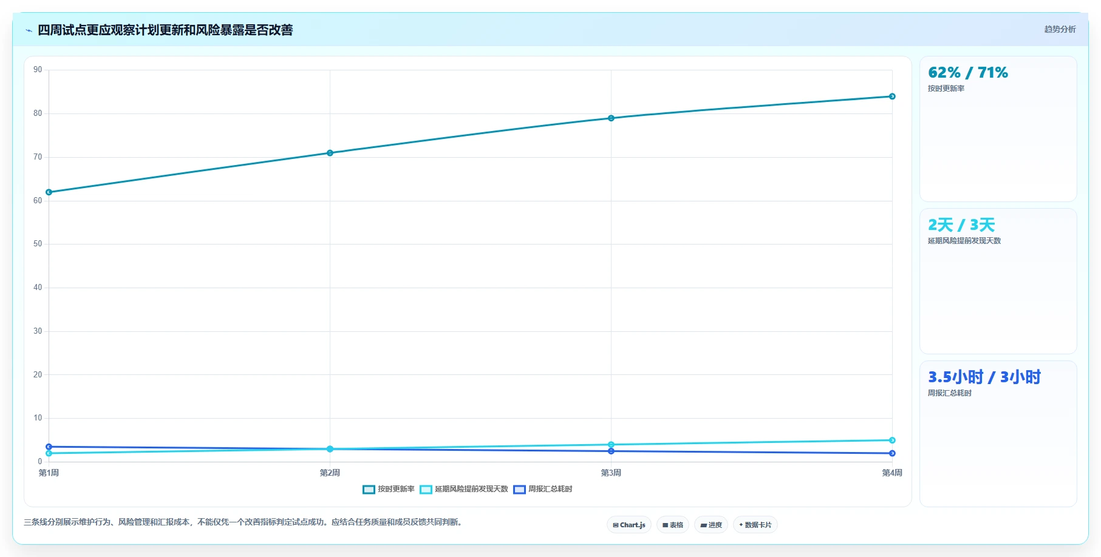
Task: Click the teal 按时更新率 legend swatch
Action: 369,490
